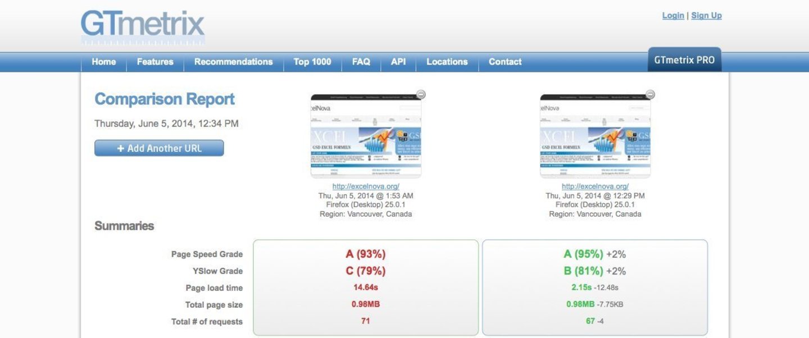Open the page thumbnail of the 1:53 AM report

pyautogui.click(x=366, y=136)
